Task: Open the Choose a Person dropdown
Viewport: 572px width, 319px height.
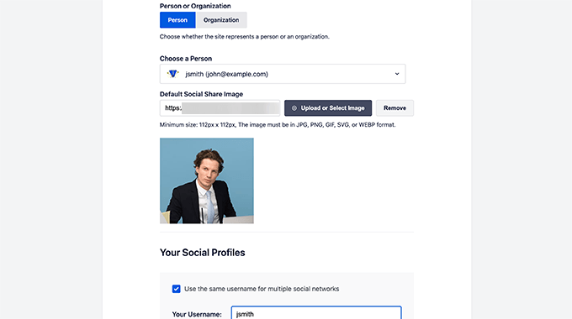Action: [283, 74]
